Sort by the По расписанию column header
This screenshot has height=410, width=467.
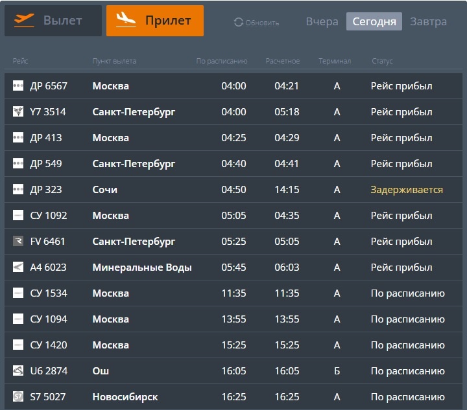(222, 61)
